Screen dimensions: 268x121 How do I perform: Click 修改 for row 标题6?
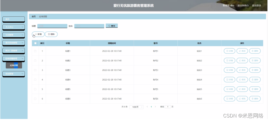click(242, 98)
